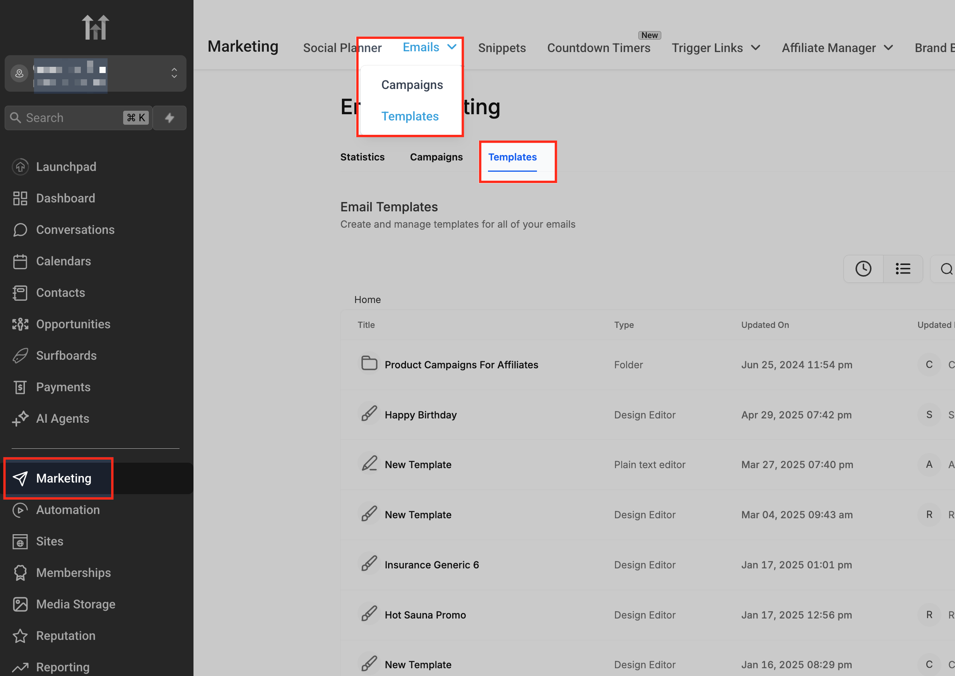Click the clock history icon button
Screen dimensions: 955x676
coord(863,269)
